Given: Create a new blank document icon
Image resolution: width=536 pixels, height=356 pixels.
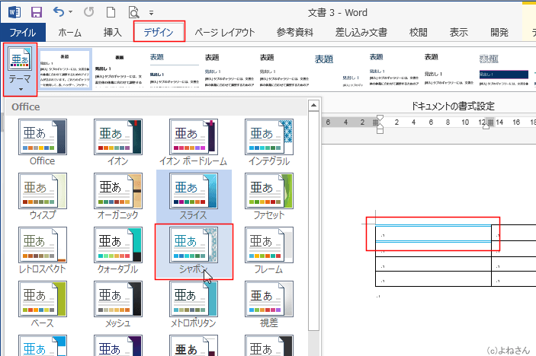Looking at the screenshot, I should [111, 12].
